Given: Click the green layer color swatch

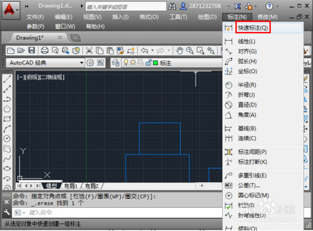Looking at the screenshot, I should [x=156, y=63].
